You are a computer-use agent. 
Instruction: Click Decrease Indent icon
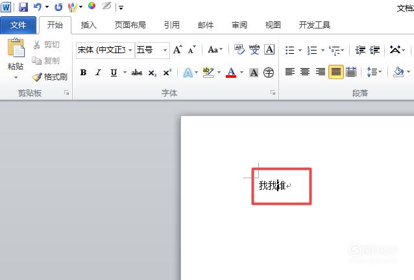360,50
